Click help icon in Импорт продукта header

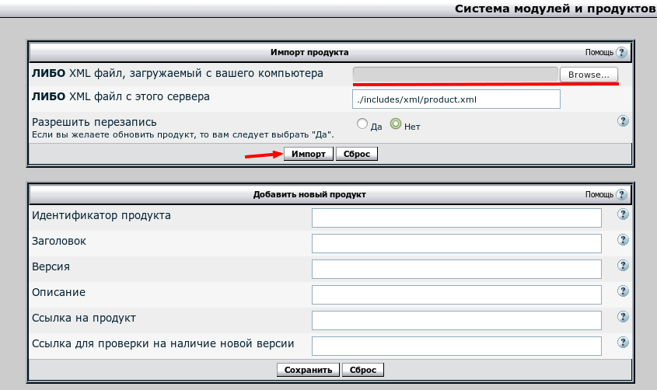click(621, 52)
